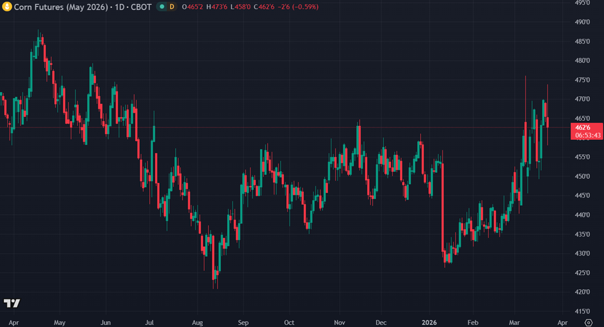Viewport: 604px width, 327px height.
Task: Click the Feb label on time axis
Action: [473, 322]
